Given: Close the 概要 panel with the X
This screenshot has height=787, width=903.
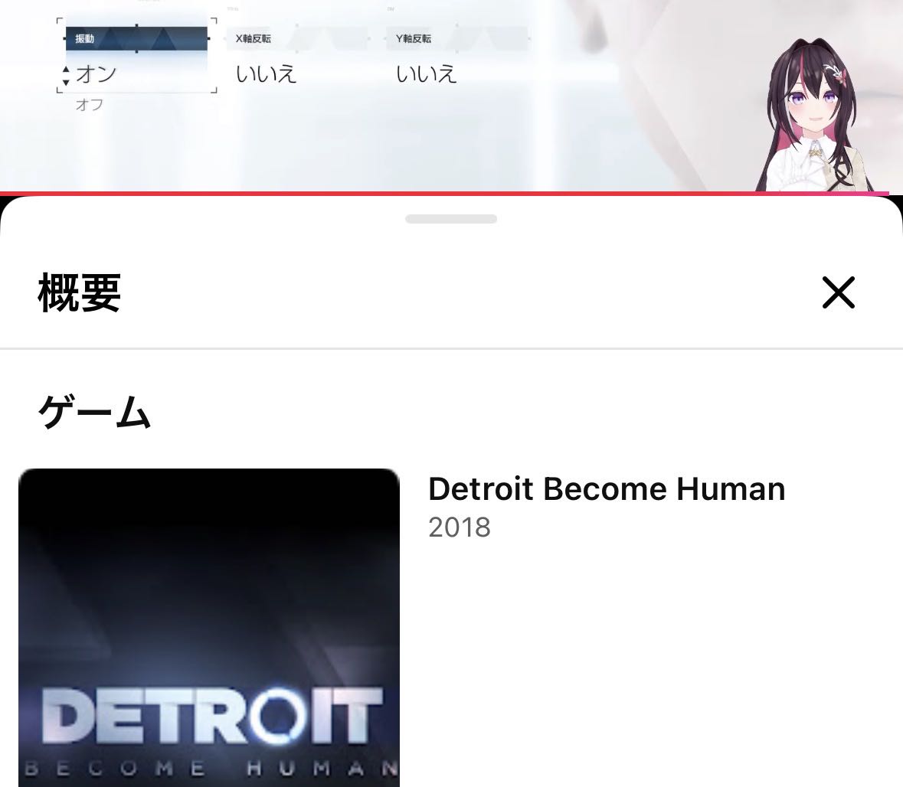Looking at the screenshot, I should [x=838, y=292].
